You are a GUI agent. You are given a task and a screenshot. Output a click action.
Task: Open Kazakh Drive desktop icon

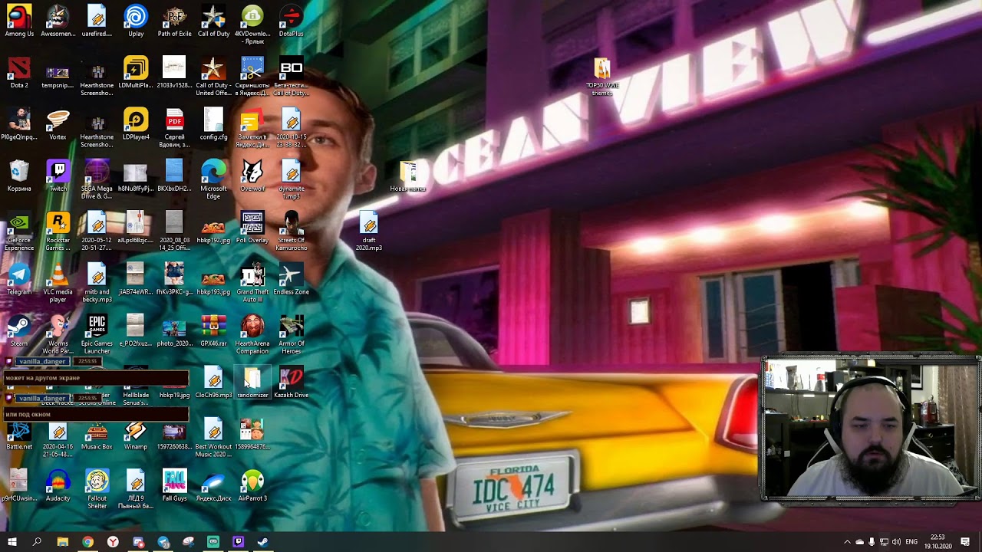[x=291, y=382]
